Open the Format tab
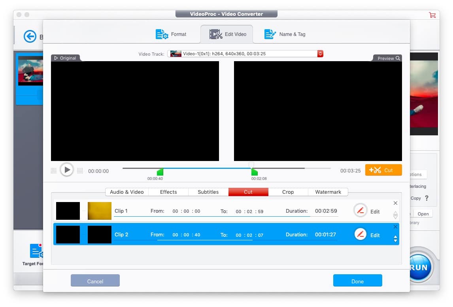 click(171, 34)
